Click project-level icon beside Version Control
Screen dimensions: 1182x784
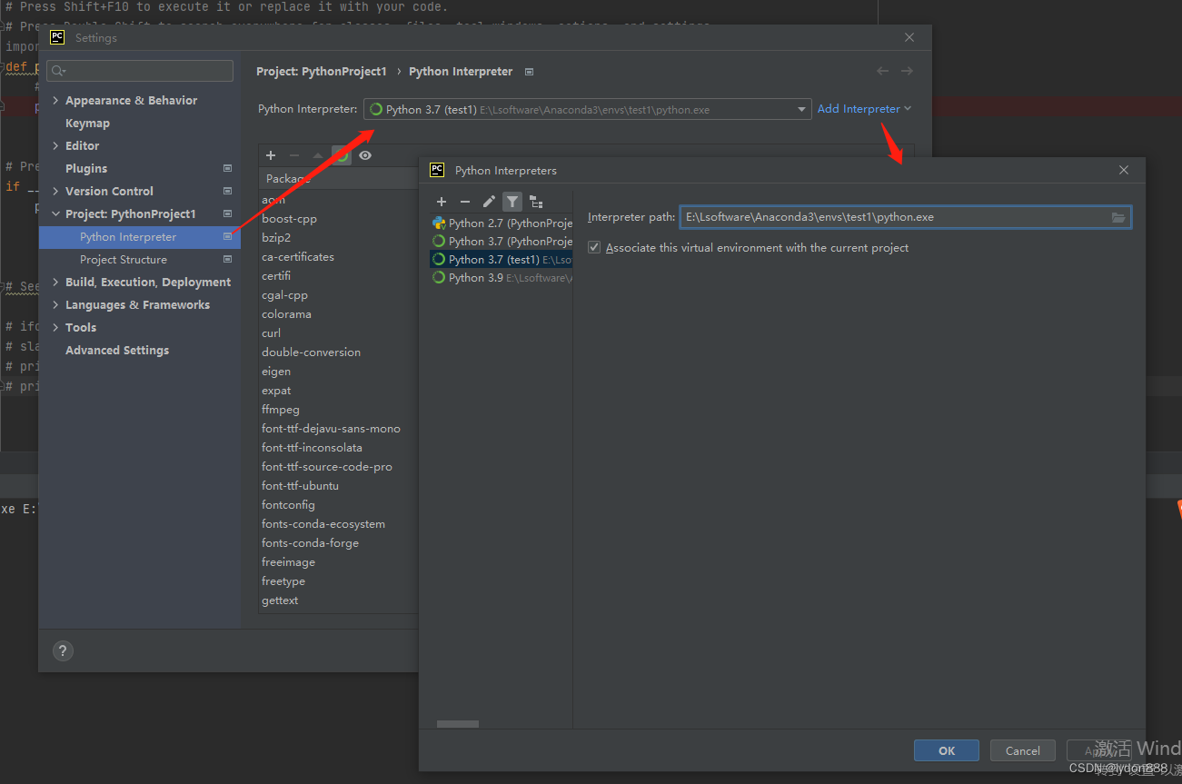[227, 191]
